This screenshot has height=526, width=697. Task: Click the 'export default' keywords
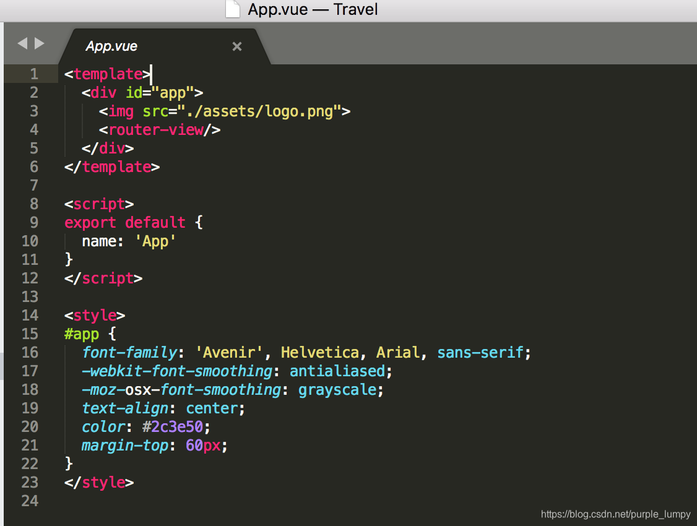click(125, 223)
